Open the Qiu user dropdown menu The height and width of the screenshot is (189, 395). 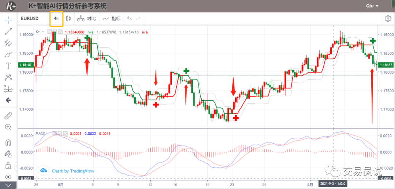tap(372, 6)
